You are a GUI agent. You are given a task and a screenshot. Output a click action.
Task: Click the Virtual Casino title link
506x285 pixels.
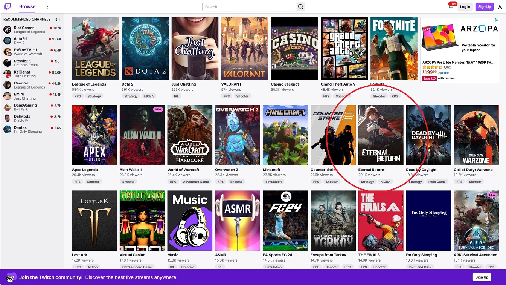[x=133, y=255]
